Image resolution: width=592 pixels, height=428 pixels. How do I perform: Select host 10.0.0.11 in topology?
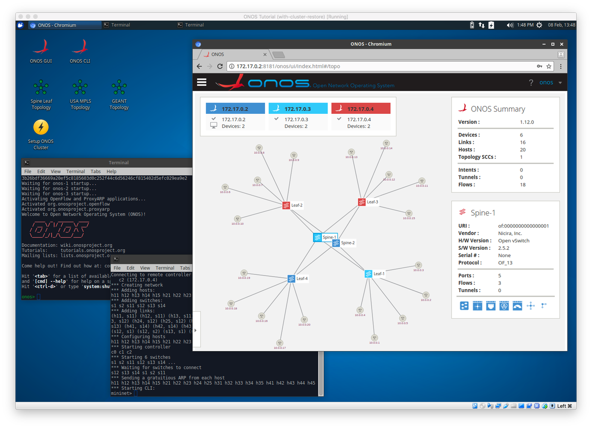421,181
